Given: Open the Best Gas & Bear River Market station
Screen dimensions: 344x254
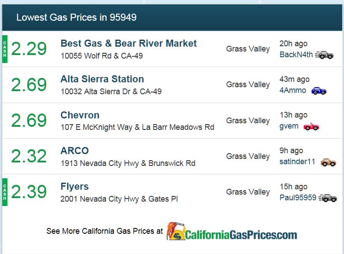Looking at the screenshot, I should (x=129, y=43).
